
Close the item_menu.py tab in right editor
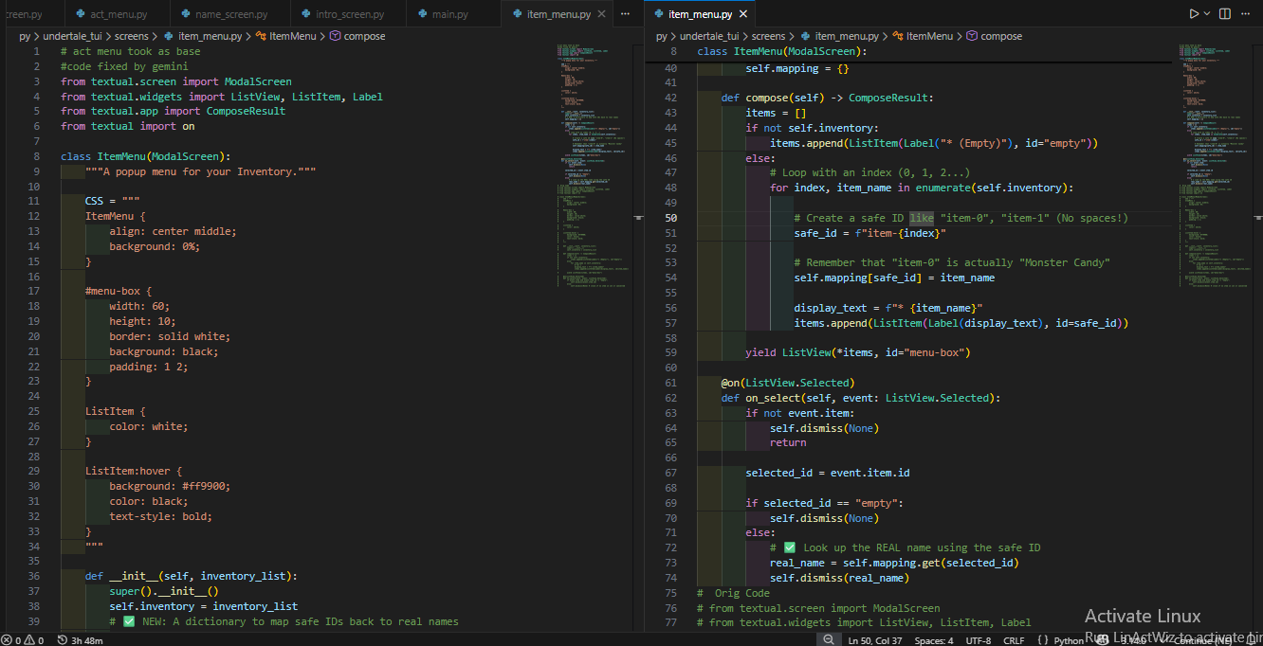[x=743, y=14]
